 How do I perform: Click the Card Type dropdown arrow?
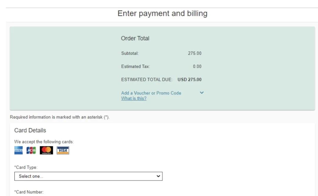click(158, 176)
